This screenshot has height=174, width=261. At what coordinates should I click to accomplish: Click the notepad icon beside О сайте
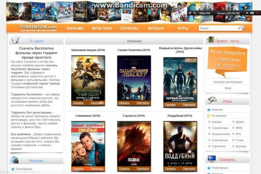coord(16,40)
